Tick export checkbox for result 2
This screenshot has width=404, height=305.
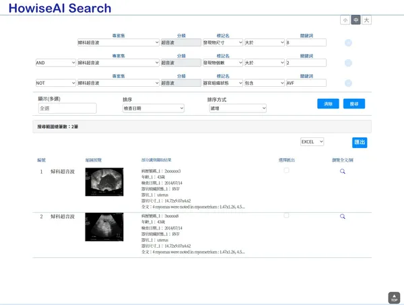tap(286, 215)
